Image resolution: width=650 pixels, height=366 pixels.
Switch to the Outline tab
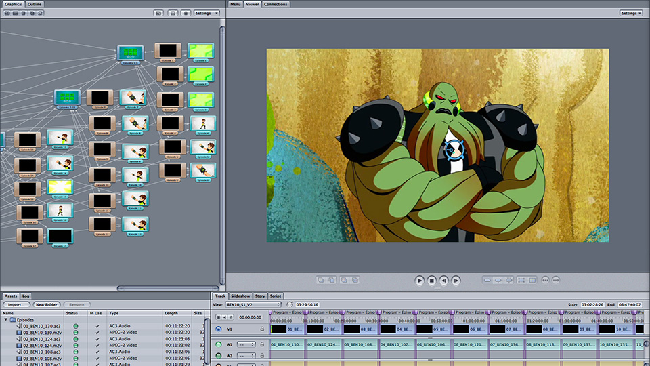35,4
